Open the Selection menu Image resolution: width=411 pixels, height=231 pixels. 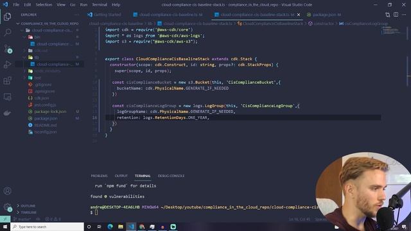point(44,4)
